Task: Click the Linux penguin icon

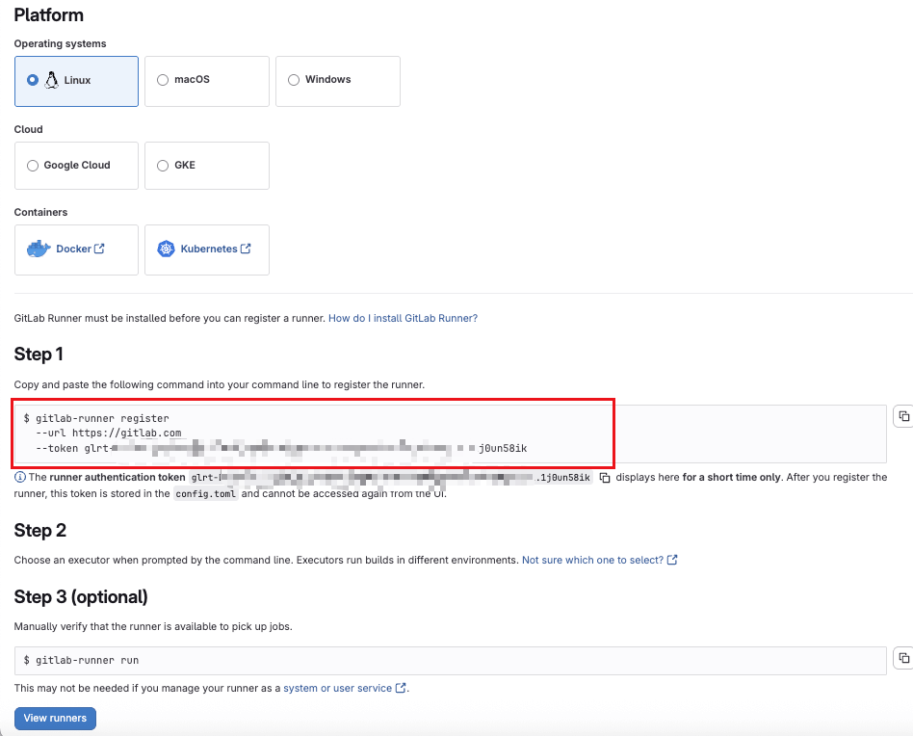Action: pyautogui.click(x=51, y=80)
